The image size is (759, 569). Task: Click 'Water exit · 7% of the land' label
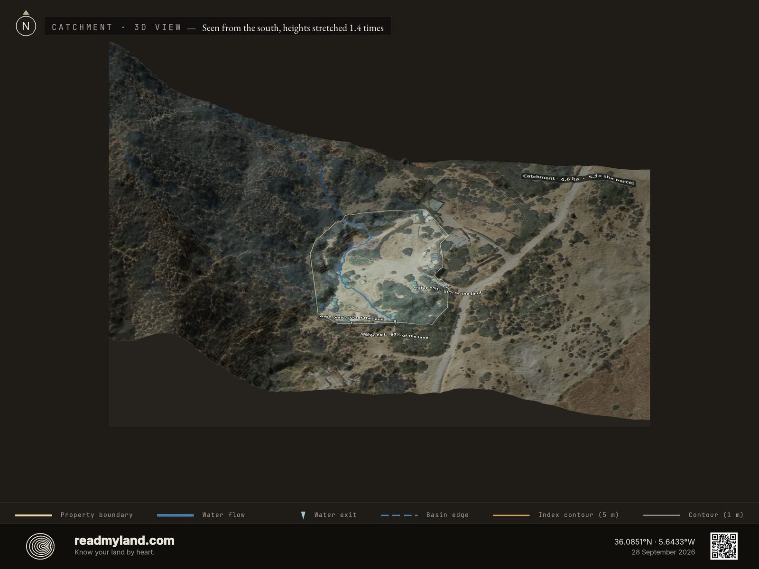(x=352, y=317)
